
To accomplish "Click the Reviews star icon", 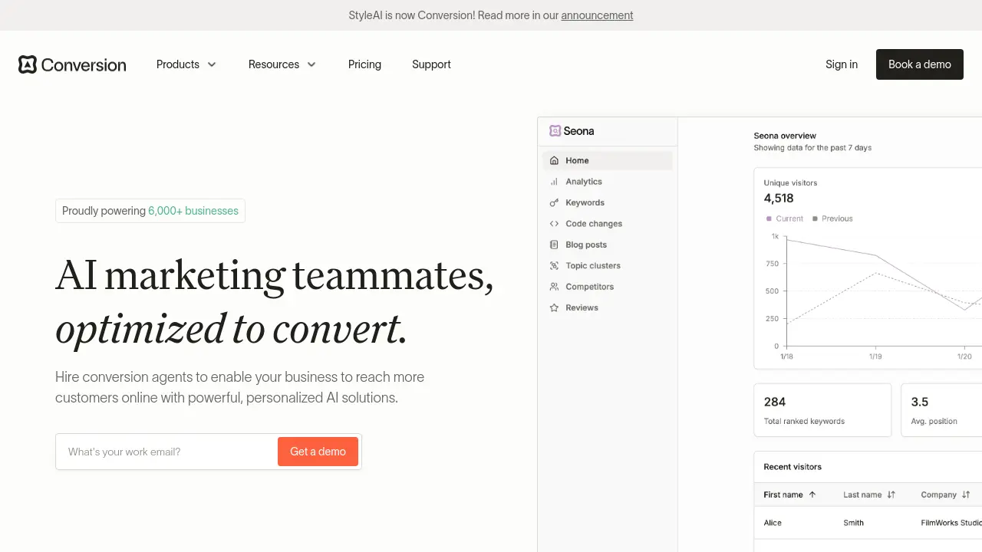I will (x=554, y=307).
